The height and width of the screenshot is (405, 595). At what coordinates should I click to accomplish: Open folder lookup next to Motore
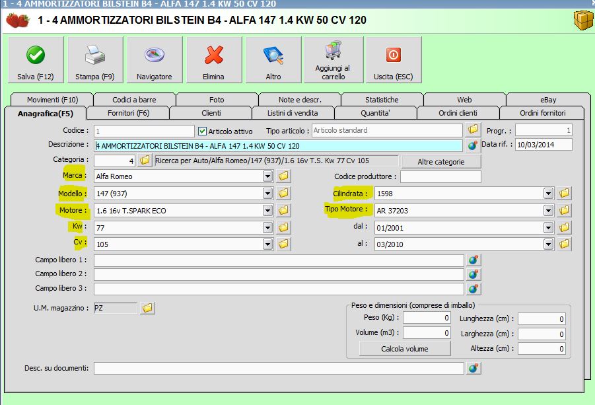pos(283,210)
